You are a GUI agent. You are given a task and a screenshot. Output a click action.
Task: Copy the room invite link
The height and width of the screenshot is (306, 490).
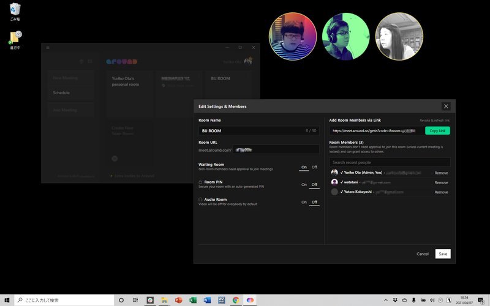pyautogui.click(x=437, y=130)
